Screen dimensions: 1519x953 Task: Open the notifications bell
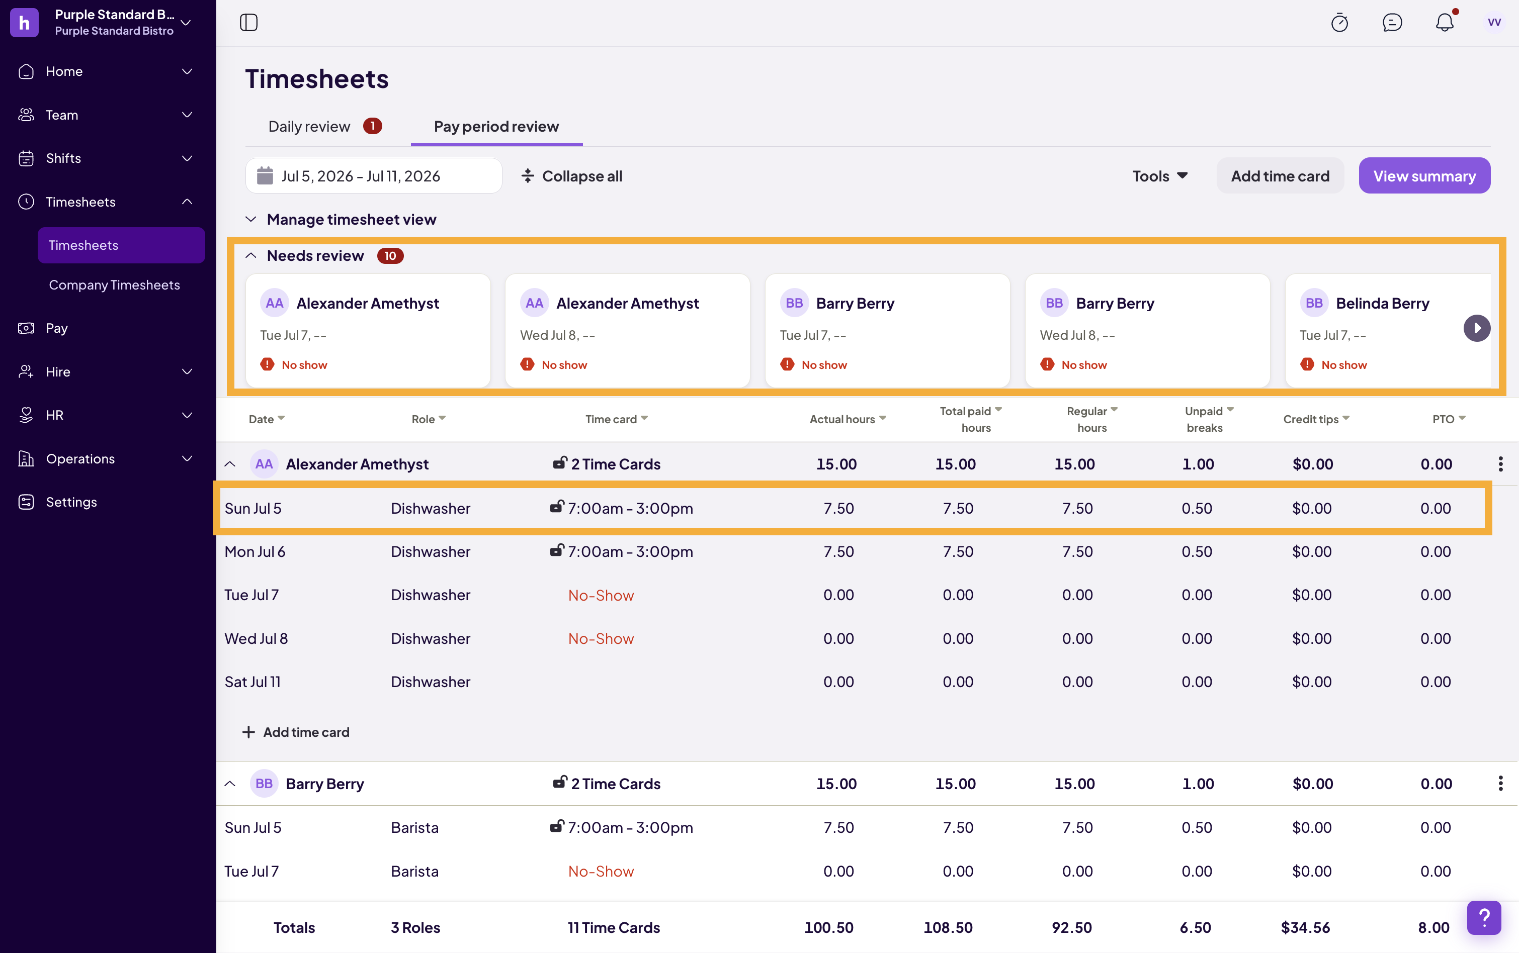(x=1445, y=23)
